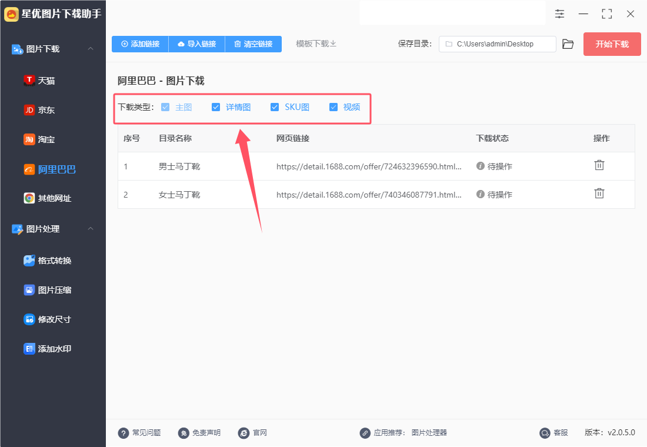Click the 模板下载 link

point(316,44)
